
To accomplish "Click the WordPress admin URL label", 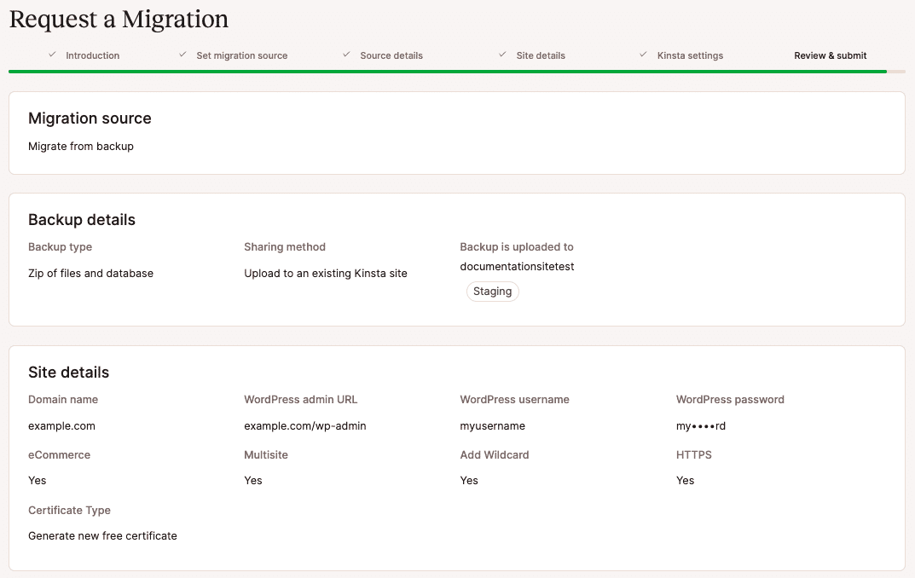I will pos(300,400).
